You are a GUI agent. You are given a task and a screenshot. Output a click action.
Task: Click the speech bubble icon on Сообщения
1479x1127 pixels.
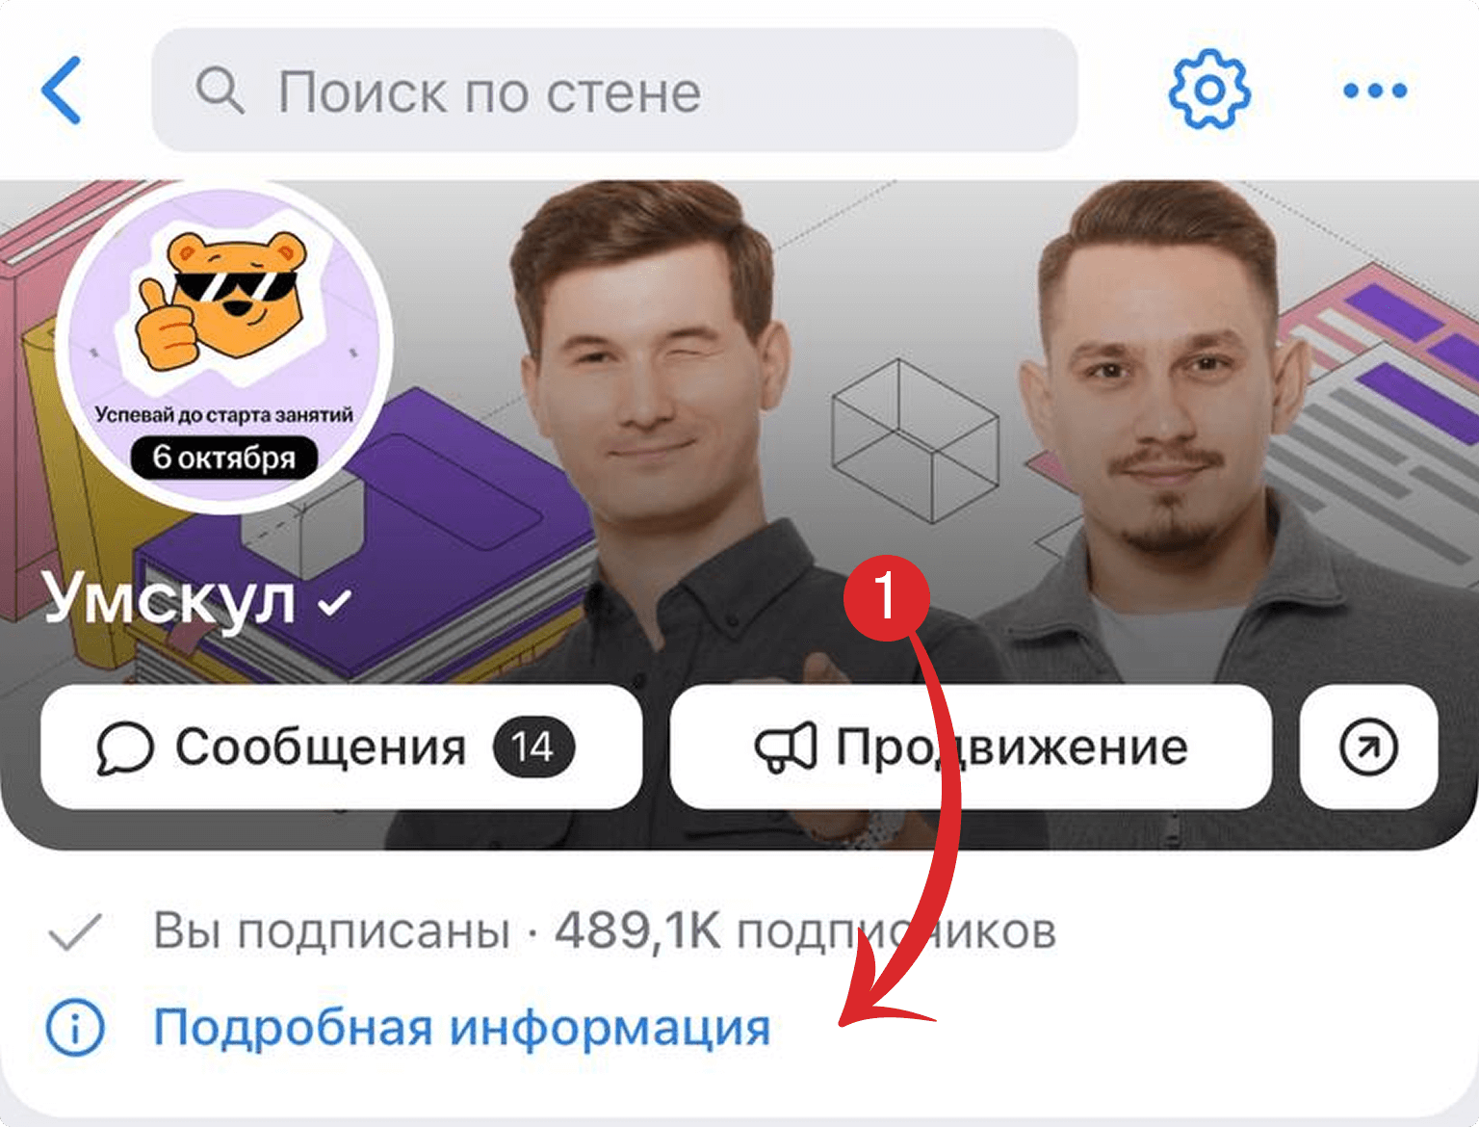(125, 748)
